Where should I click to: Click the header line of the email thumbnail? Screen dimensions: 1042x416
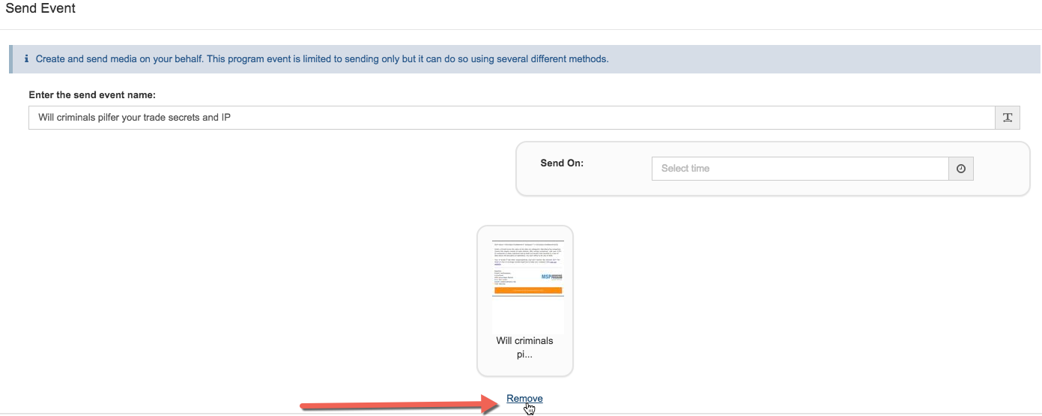(524, 244)
